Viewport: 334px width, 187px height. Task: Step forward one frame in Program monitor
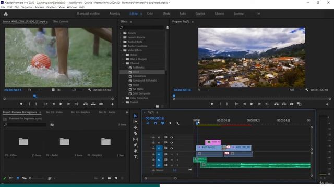(259, 104)
